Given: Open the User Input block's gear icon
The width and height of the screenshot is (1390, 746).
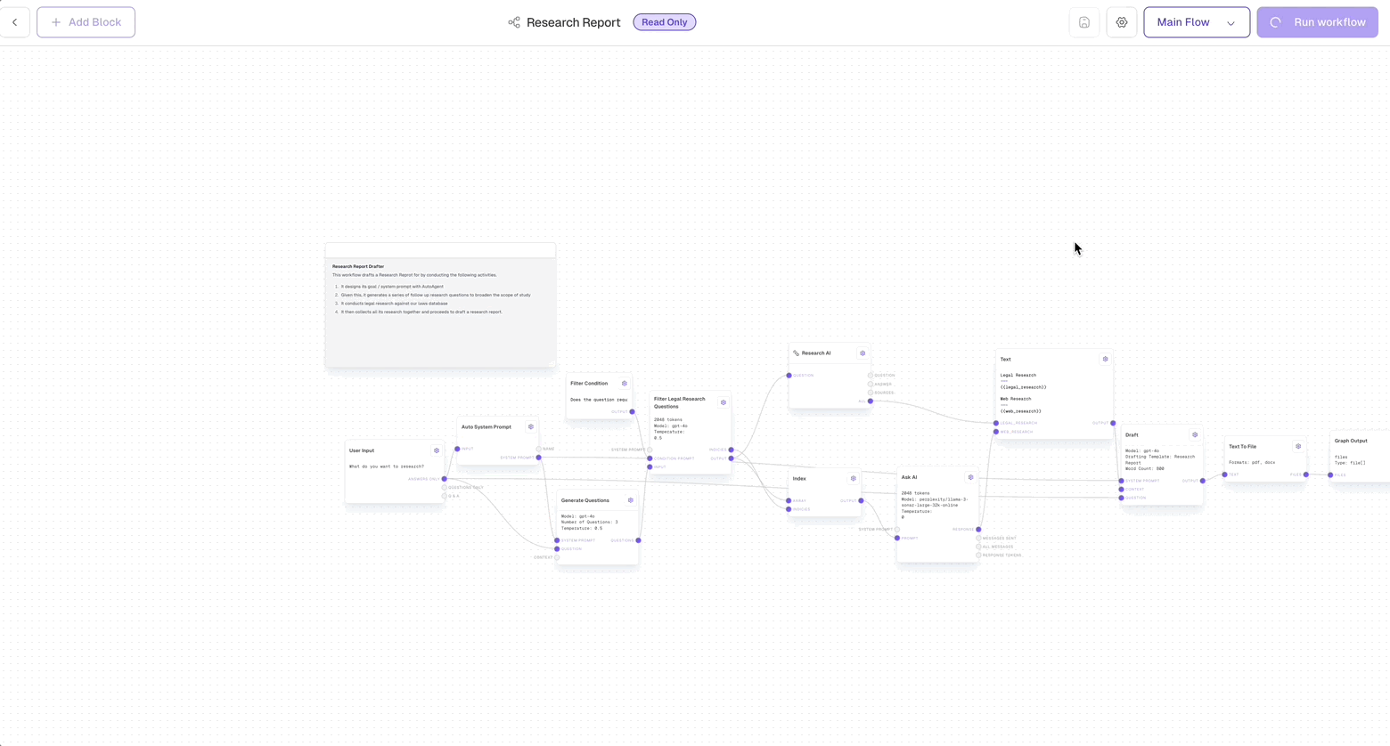Looking at the screenshot, I should tap(437, 450).
